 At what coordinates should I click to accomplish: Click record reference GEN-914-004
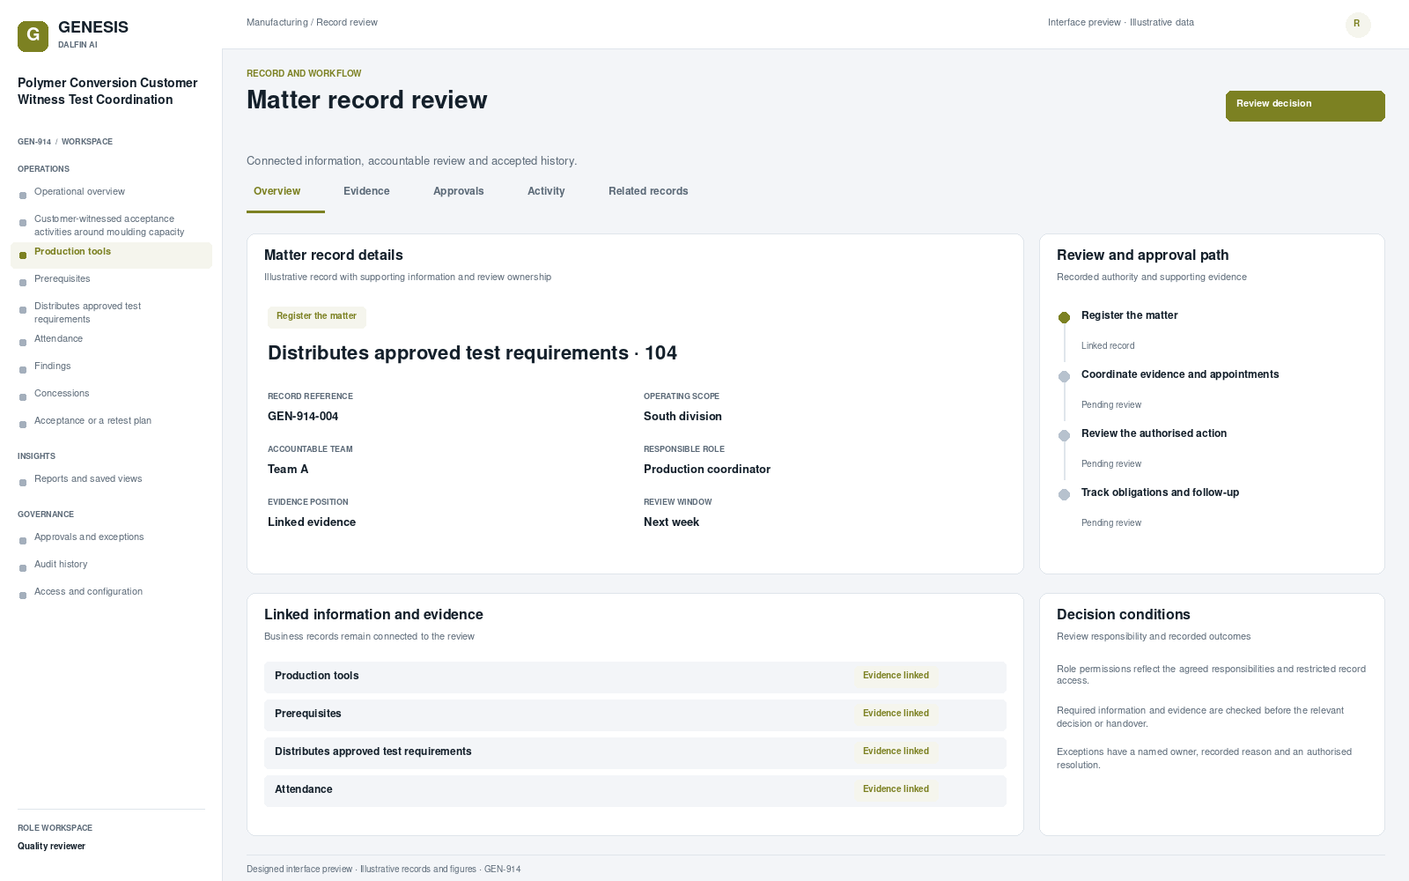pyautogui.click(x=303, y=417)
